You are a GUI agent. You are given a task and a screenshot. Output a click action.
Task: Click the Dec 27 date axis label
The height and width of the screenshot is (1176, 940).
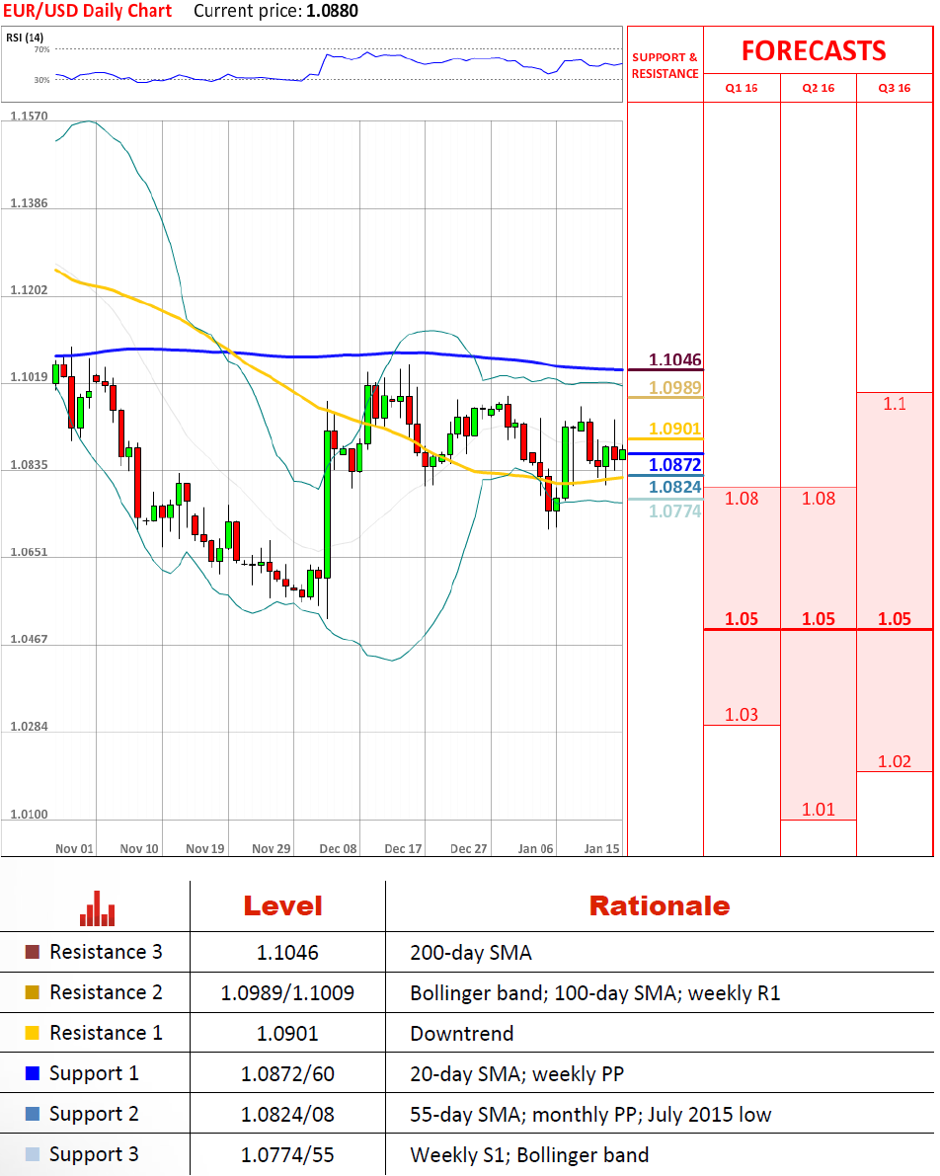click(468, 849)
